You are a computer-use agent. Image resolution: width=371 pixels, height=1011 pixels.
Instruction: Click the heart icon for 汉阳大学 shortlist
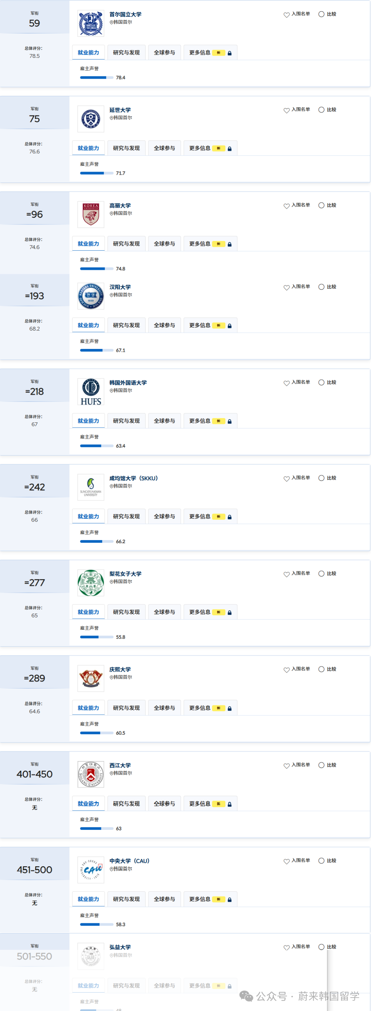[x=286, y=287]
